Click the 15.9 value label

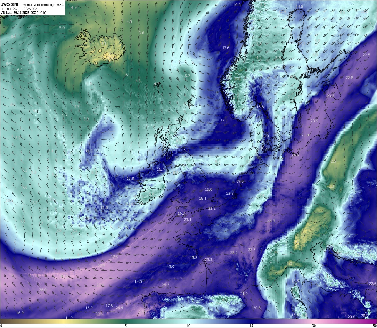[89, 308]
